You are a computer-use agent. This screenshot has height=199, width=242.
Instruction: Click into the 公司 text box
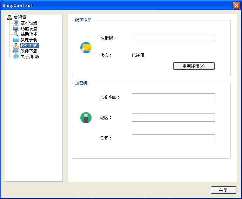point(173,138)
